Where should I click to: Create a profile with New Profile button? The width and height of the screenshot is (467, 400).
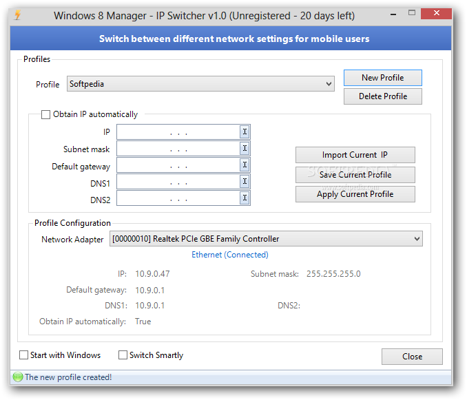pyautogui.click(x=383, y=78)
